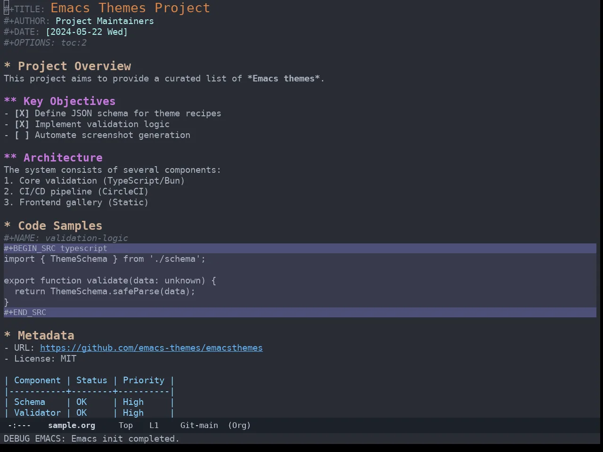Screen dimensions: 603x452
Task: Toggle the 'Implement validation logic' checkbox
Action: click(22, 124)
